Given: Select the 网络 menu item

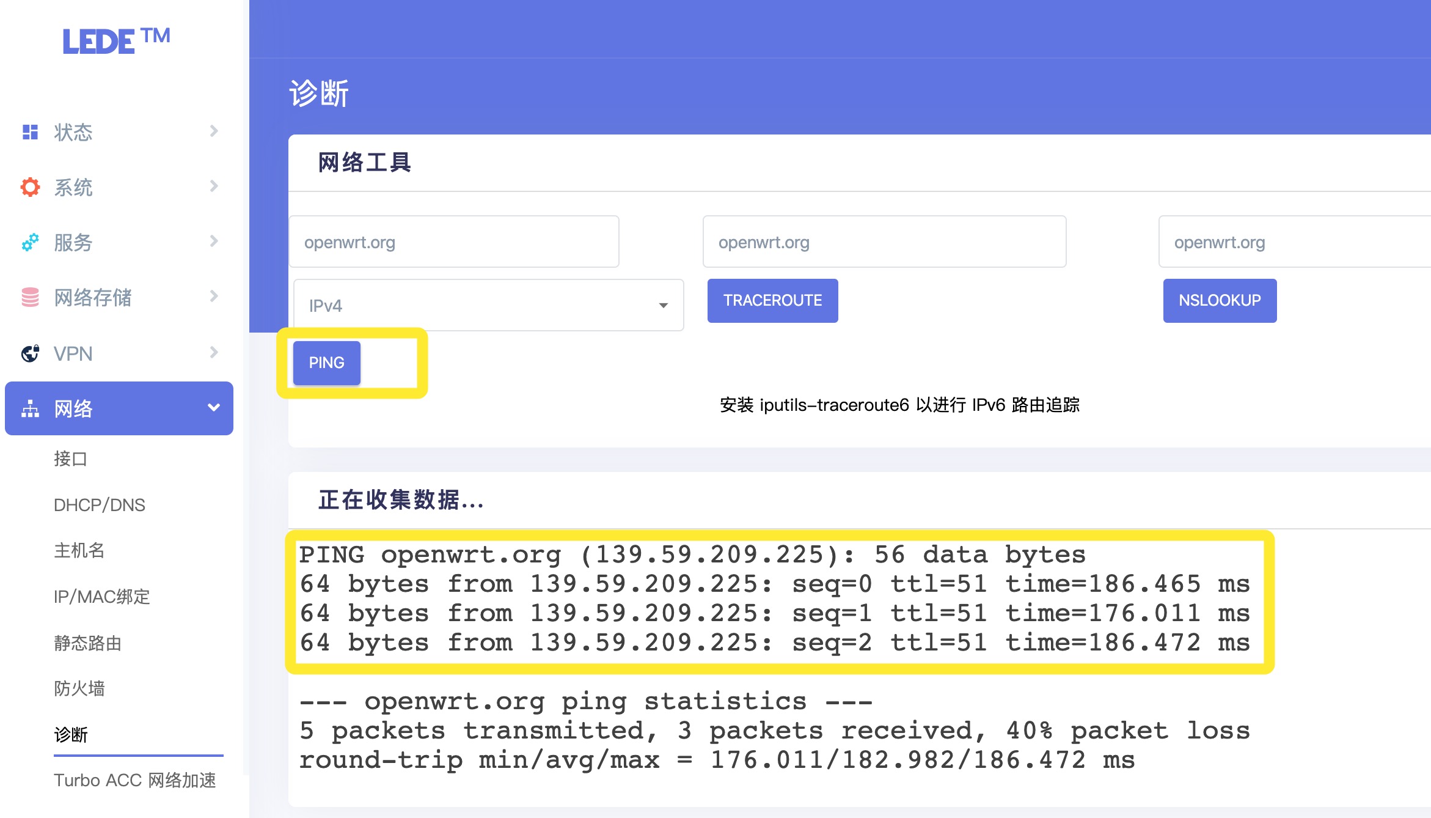Looking at the screenshot, I should (119, 408).
